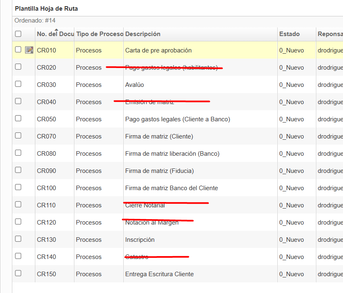Screen dimensions: 343x293
Task: Sort by the Estado column header
Action: (290, 34)
